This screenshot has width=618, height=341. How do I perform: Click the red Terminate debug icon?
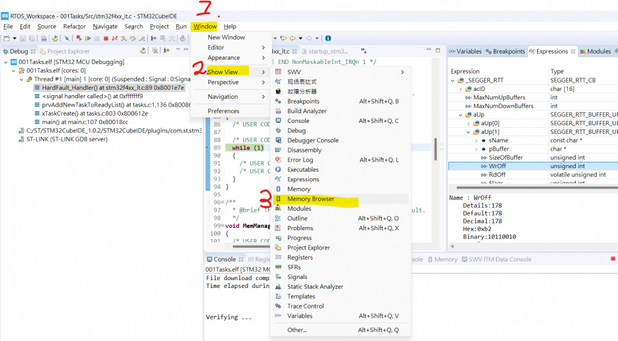pos(106,39)
